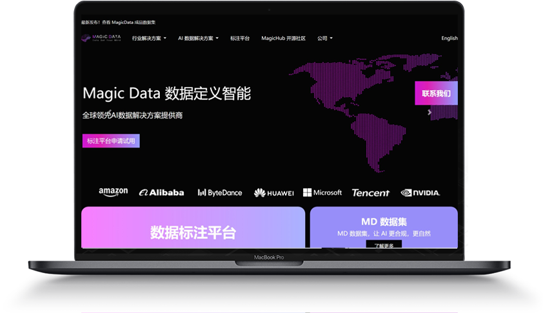Open the 数据标注平台 card
The height and width of the screenshot is (313, 543).
point(193,232)
